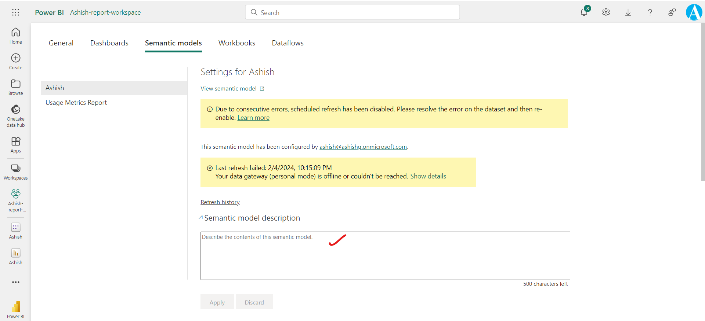The image size is (705, 321).
Task: Collapse Semantic model description section
Action: (201, 218)
